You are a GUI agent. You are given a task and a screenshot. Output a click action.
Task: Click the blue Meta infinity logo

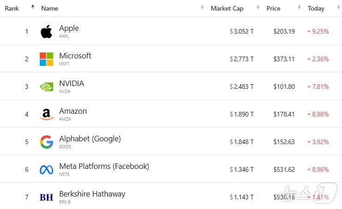[47, 170]
